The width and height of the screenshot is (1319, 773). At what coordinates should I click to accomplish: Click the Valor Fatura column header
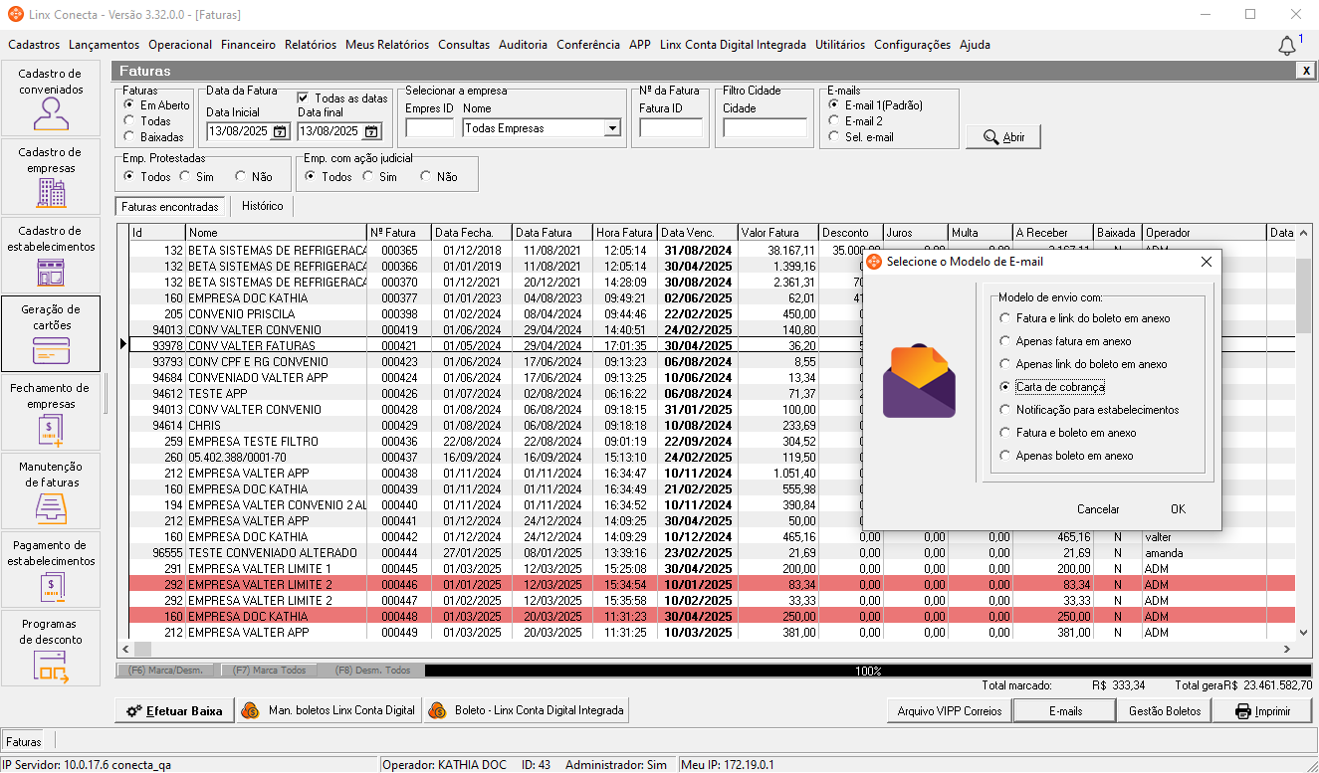pyautogui.click(x=777, y=233)
